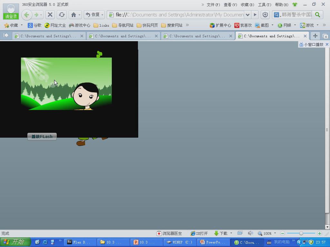The width and height of the screenshot is (330, 247).
Task: Click 播放FLash button
Action: [x=42, y=136]
